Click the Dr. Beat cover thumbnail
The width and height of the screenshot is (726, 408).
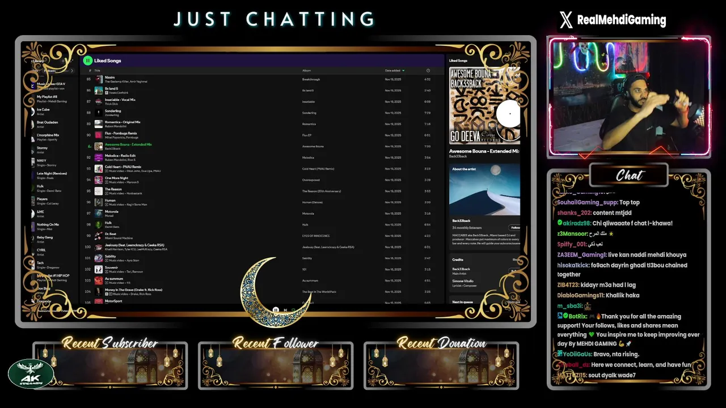point(99,236)
